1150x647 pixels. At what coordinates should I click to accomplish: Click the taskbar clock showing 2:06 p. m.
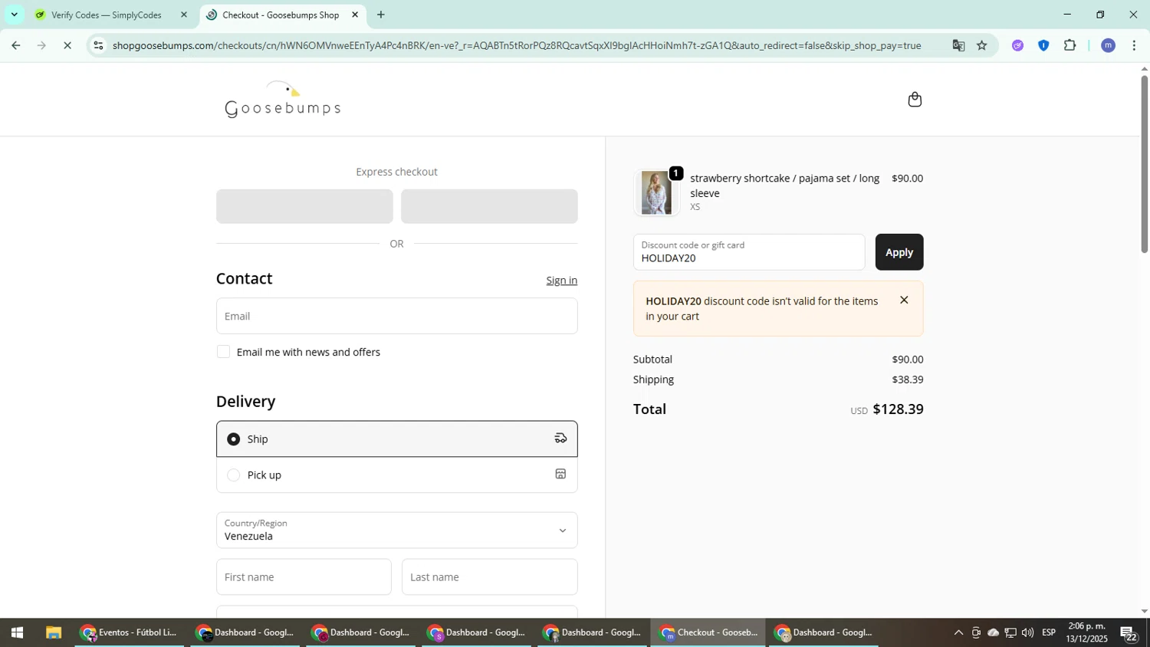click(1086, 632)
